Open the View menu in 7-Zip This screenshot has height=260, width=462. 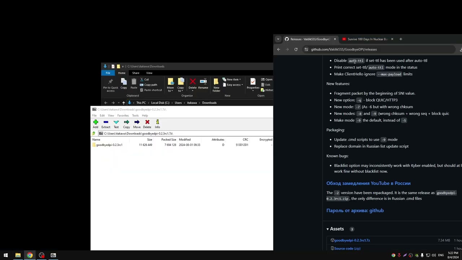(111, 116)
